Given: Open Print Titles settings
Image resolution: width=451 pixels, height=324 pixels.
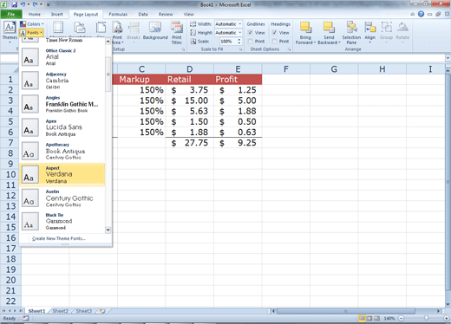Looking at the screenshot, I should pyautogui.click(x=177, y=32).
